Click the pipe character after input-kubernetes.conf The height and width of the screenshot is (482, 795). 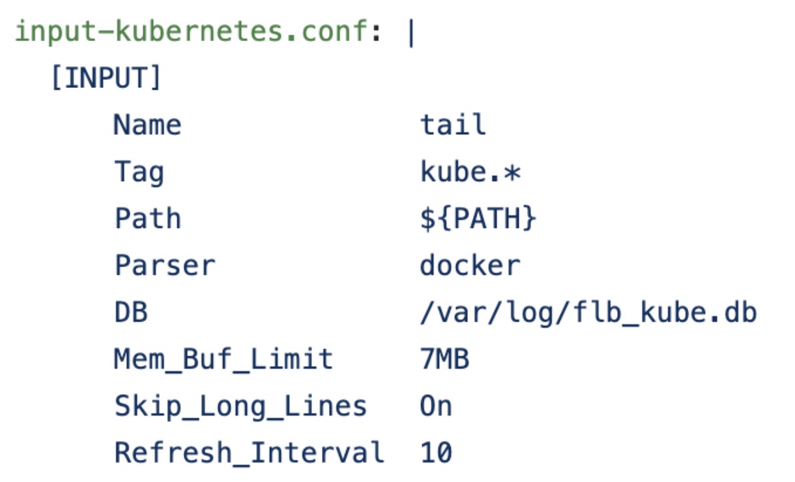[x=411, y=33]
